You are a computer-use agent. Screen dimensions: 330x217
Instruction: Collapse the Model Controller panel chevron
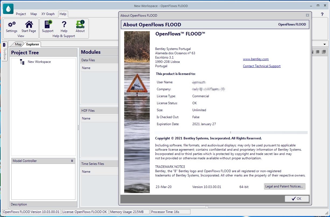pyautogui.click(x=72, y=161)
